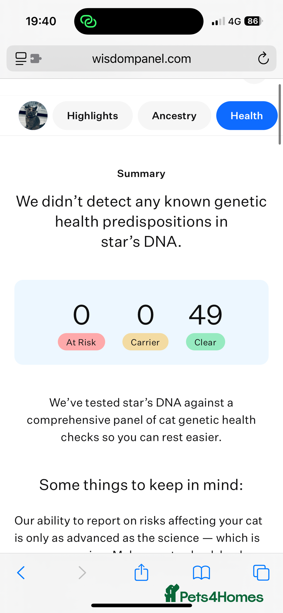Select the Health tab

247,116
